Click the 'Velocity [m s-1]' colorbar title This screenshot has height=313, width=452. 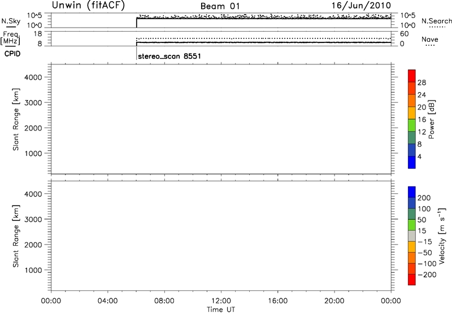point(442,236)
